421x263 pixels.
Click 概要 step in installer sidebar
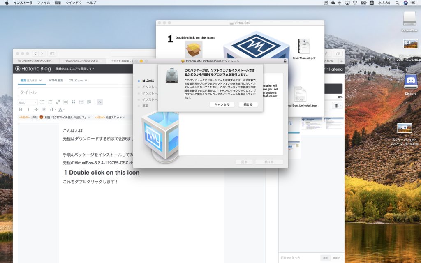pyautogui.click(x=145, y=106)
